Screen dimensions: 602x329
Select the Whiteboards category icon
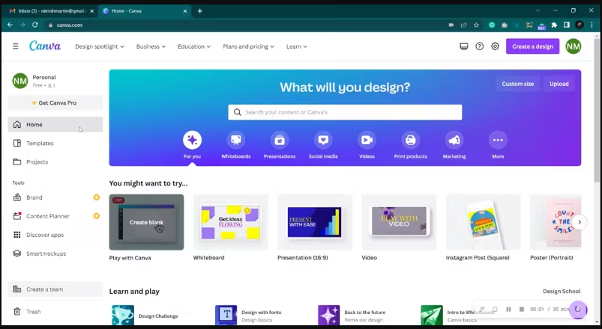[235, 140]
